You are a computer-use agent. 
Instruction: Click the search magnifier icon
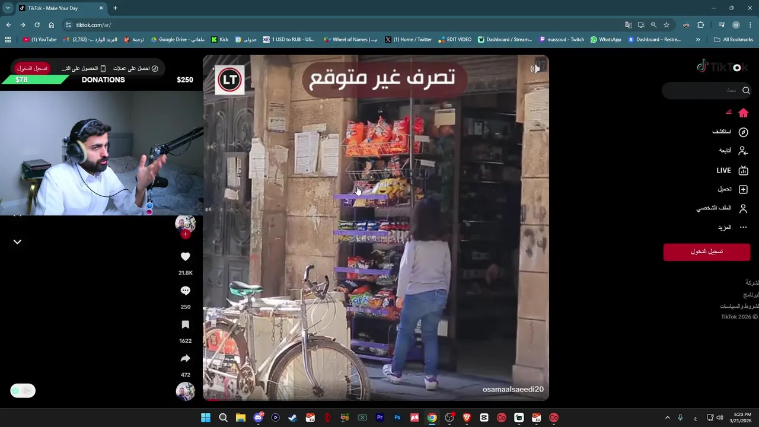click(x=746, y=90)
